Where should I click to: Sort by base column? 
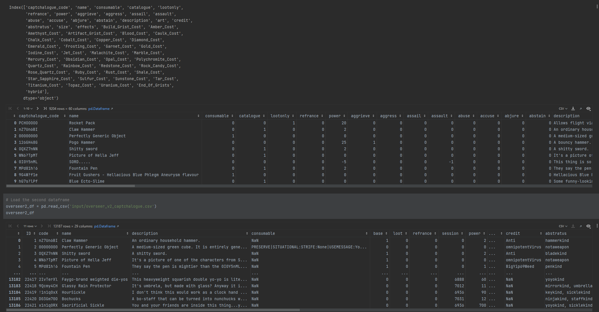(386, 234)
